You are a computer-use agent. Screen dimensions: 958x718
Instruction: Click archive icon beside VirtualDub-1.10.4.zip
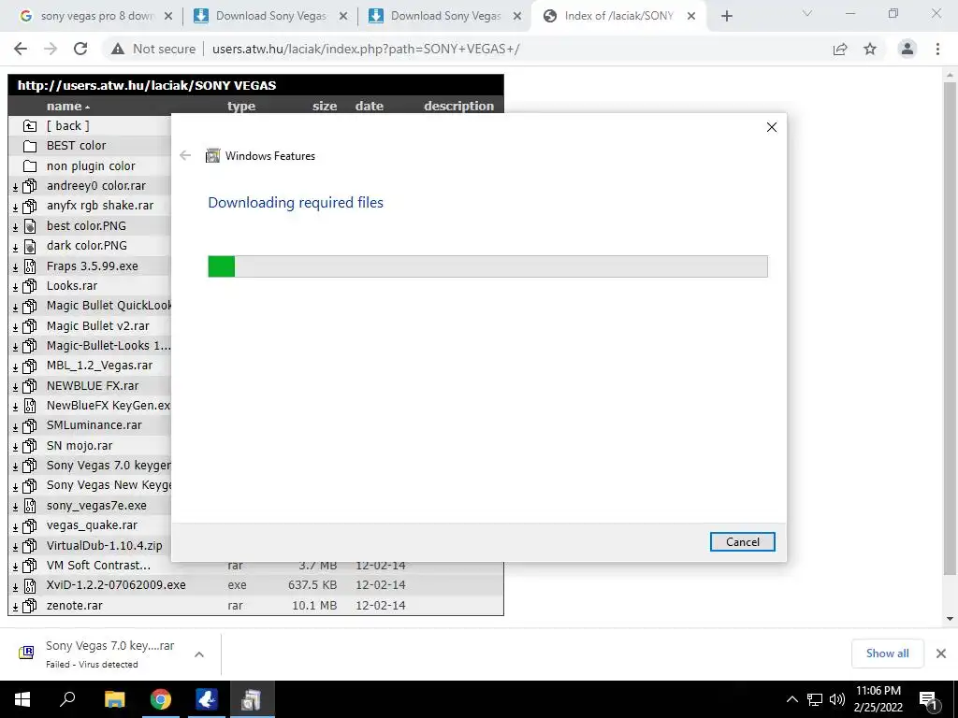[29, 546]
